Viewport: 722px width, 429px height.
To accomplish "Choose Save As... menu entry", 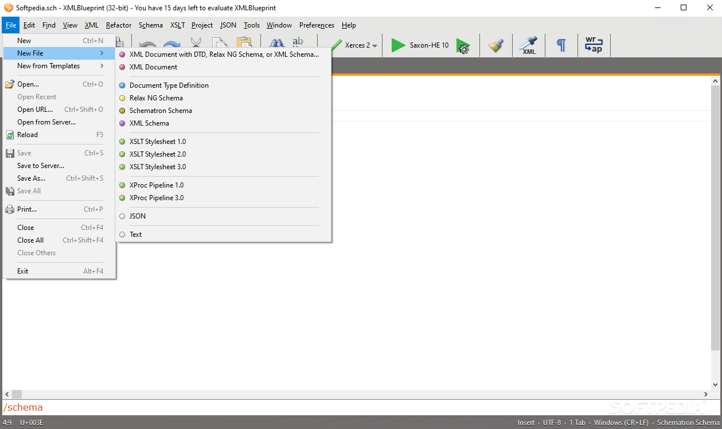I will point(60,178).
